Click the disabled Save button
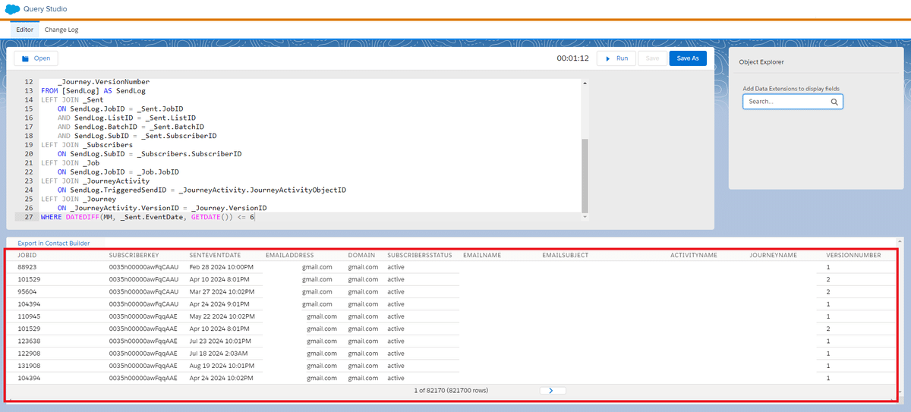The width and height of the screenshot is (911, 412). click(652, 58)
